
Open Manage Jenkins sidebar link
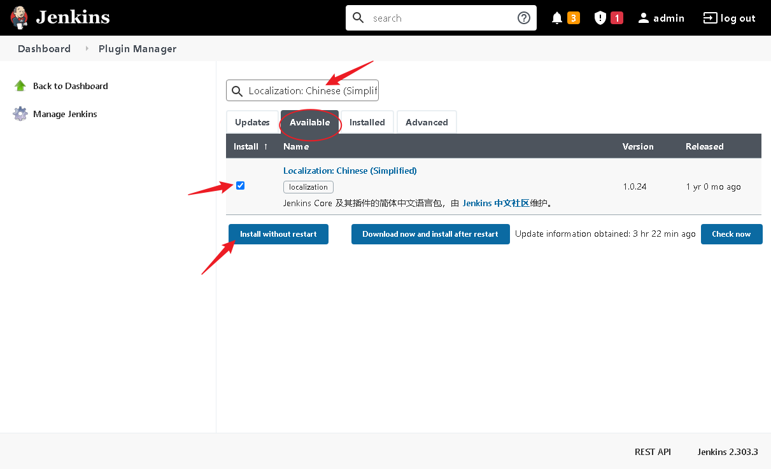[65, 114]
